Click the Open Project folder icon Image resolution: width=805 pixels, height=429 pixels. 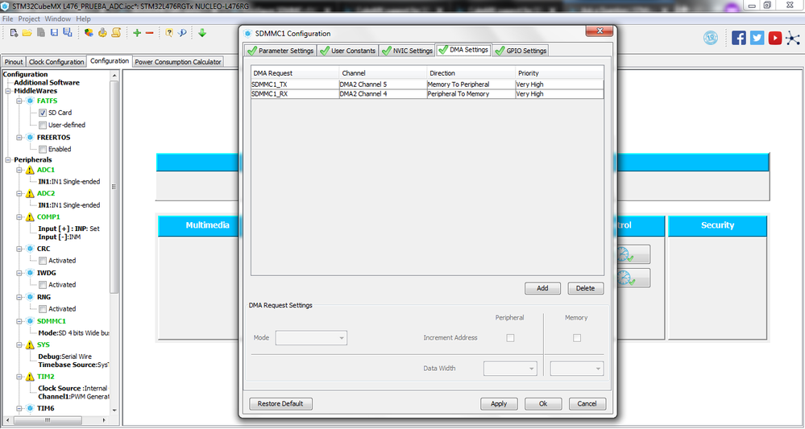[x=27, y=33]
